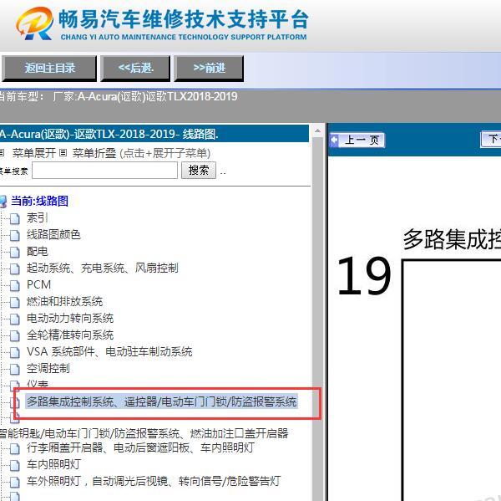The height and width of the screenshot is (501, 501).
Task: Select the 车内照明灯 entry
Action: pyautogui.click(x=53, y=464)
